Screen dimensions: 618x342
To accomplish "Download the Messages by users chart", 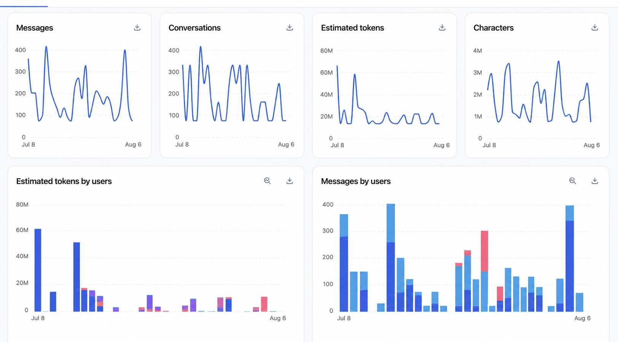I will tap(595, 181).
